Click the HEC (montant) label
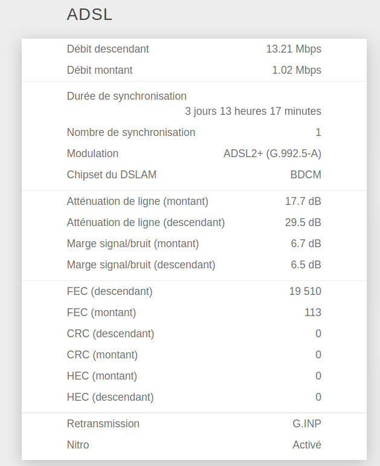380x466 pixels. coord(102,376)
